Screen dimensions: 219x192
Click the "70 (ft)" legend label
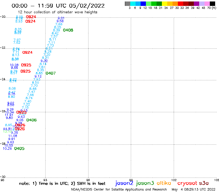[212, 8]
